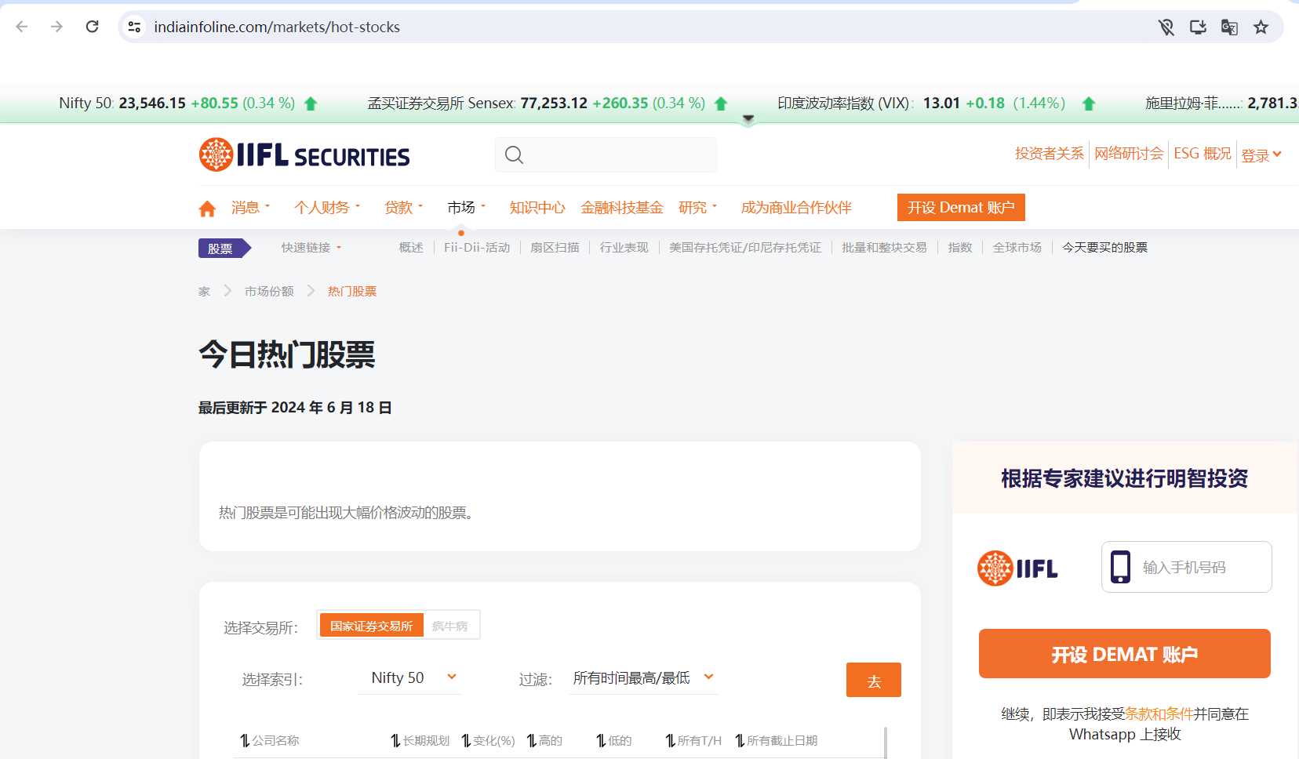1299x759 pixels.
Task: Switch to the 行业表现 sub-tab
Action: [624, 248]
